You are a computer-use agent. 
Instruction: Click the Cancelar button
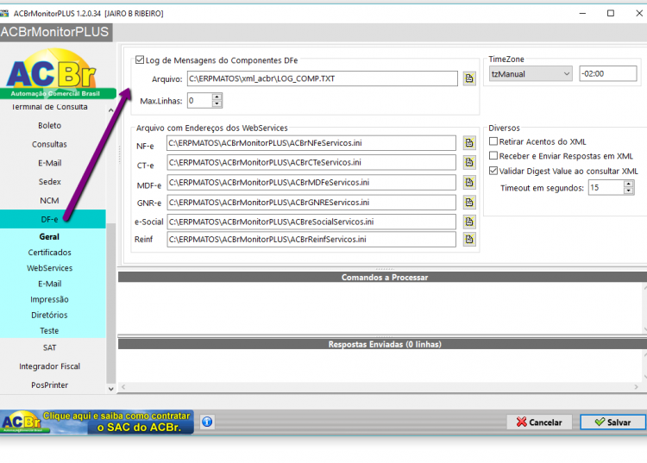[x=539, y=422]
